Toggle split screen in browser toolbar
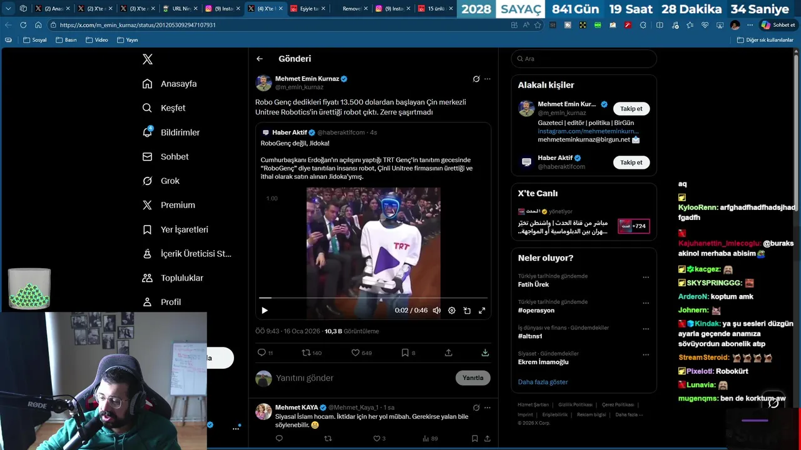The image size is (801, 450). point(660,25)
